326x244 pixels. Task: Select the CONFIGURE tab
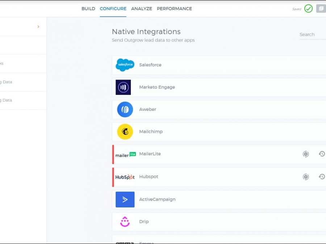tap(113, 9)
